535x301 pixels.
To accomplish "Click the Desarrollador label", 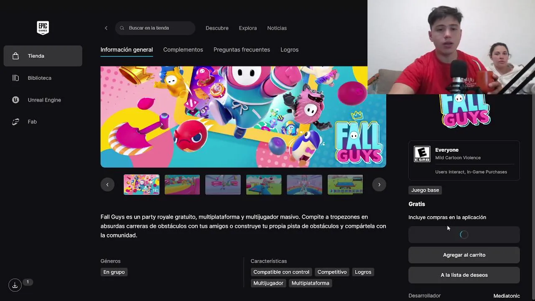I will coord(425,296).
